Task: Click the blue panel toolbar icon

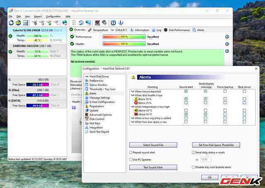Action: (x=26, y=23)
